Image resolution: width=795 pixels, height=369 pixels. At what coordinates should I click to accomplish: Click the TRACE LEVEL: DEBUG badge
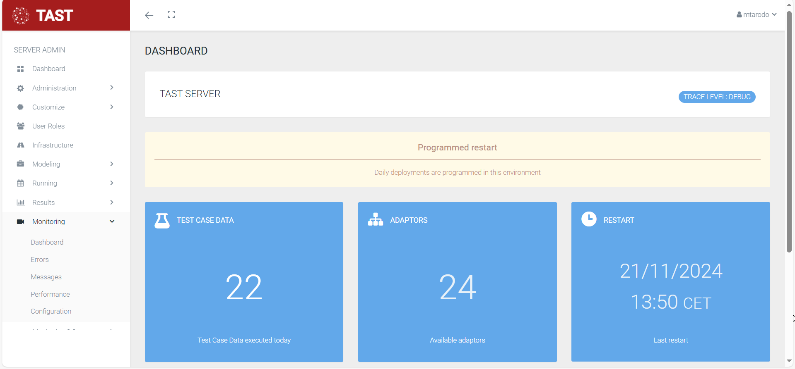[x=717, y=97]
